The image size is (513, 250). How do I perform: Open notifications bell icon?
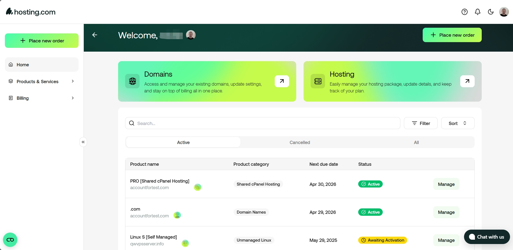click(x=478, y=12)
